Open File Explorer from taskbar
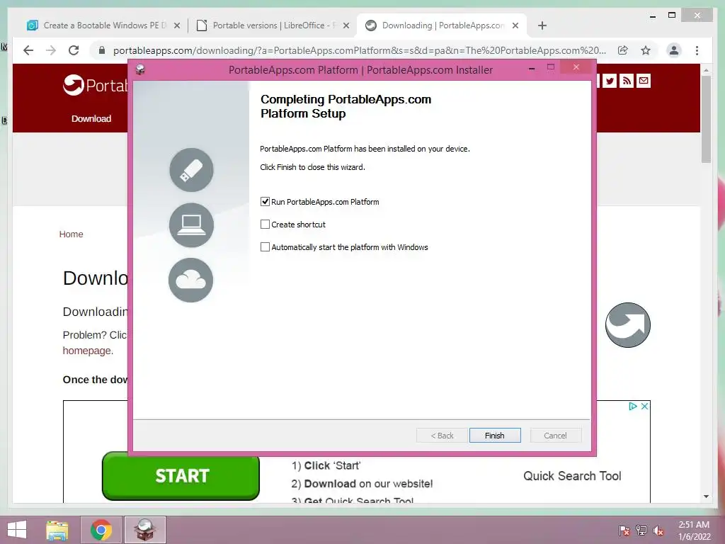 (x=57, y=530)
